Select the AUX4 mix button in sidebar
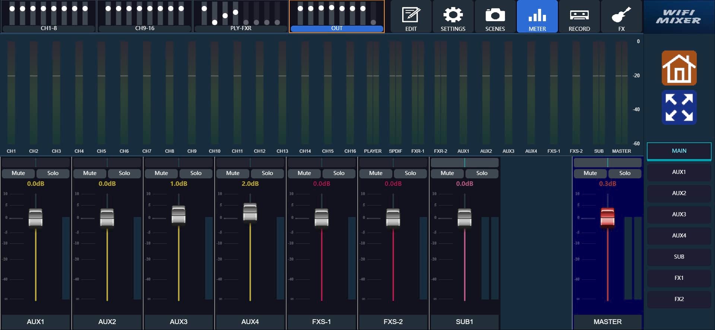The image size is (715, 330). point(679,236)
